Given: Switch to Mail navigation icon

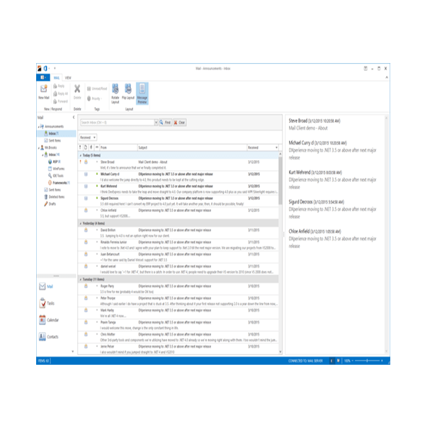Looking at the screenshot, I should (x=42, y=286).
